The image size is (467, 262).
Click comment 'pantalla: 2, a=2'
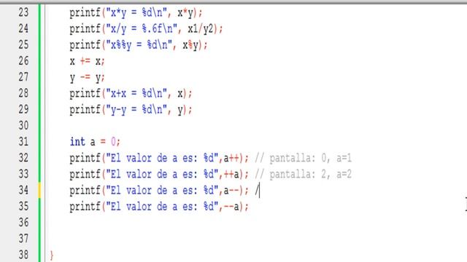click(x=304, y=174)
